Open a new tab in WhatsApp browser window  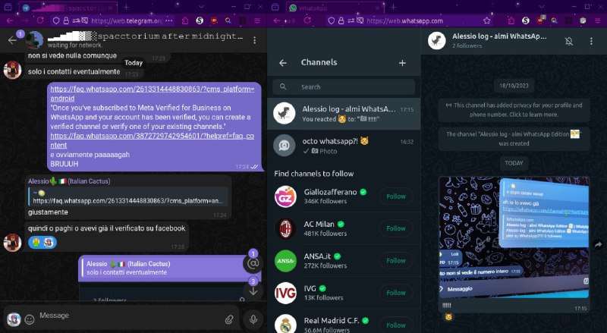tap(393, 7)
